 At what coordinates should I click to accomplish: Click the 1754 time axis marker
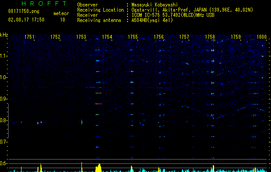[107, 37]
